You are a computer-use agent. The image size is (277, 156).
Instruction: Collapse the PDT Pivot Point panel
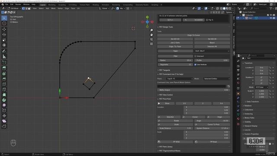pyautogui.click(x=165, y=99)
